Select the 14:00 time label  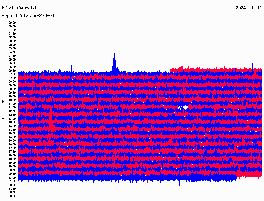pyautogui.click(x=12, y=126)
